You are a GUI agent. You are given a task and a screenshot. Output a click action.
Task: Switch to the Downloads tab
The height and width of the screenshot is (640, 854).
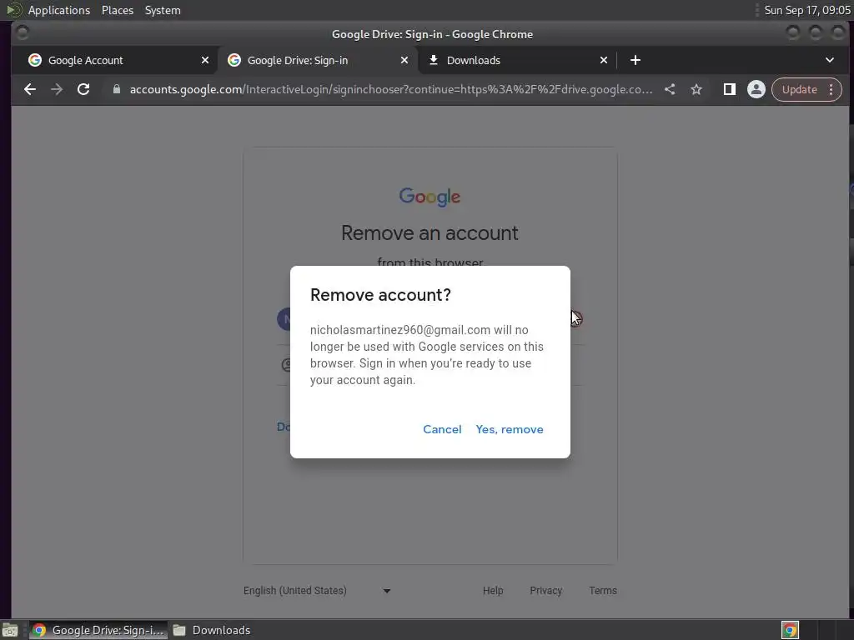(517, 60)
